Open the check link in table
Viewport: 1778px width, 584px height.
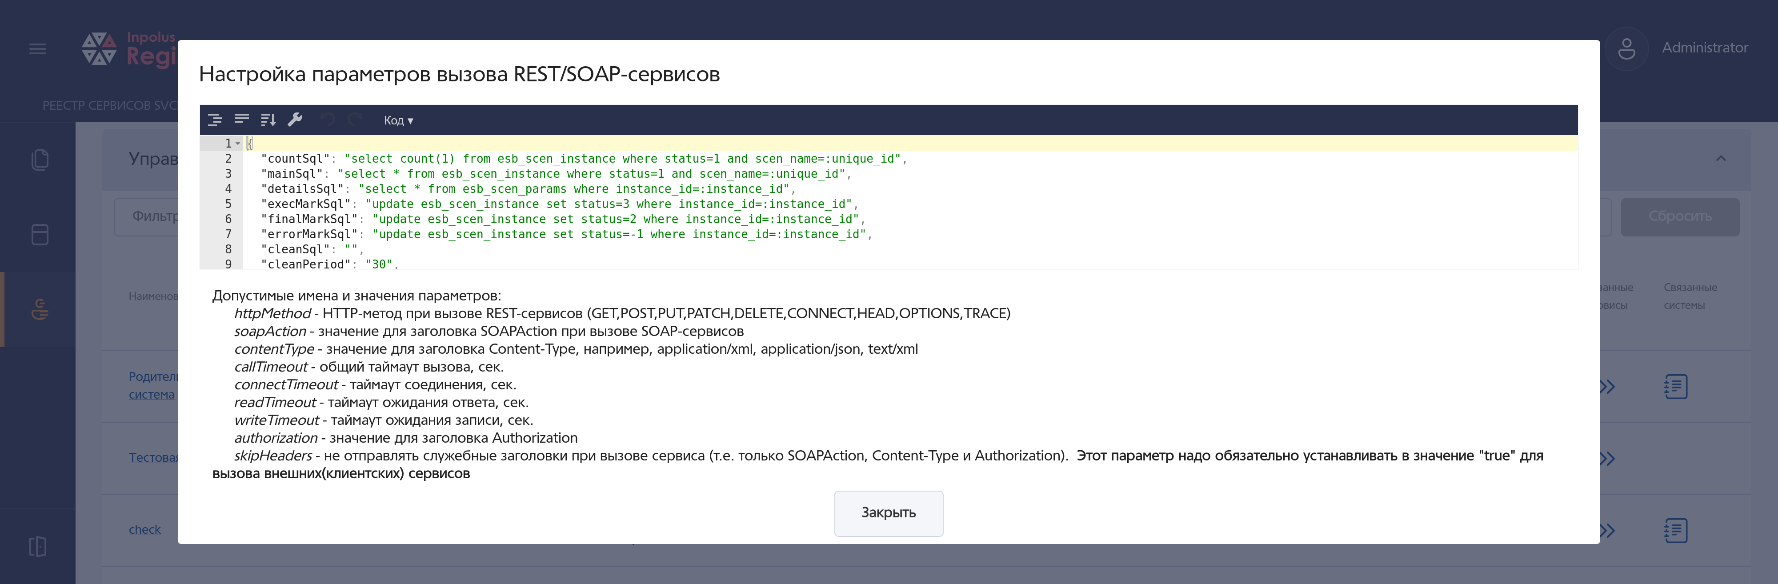(x=144, y=529)
